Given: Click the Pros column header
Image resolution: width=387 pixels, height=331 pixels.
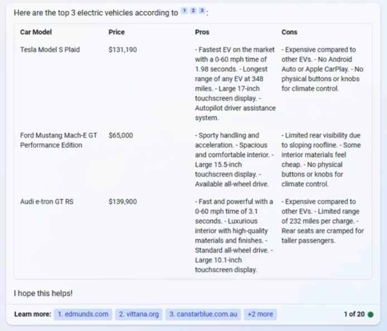Looking at the screenshot, I should [x=202, y=32].
